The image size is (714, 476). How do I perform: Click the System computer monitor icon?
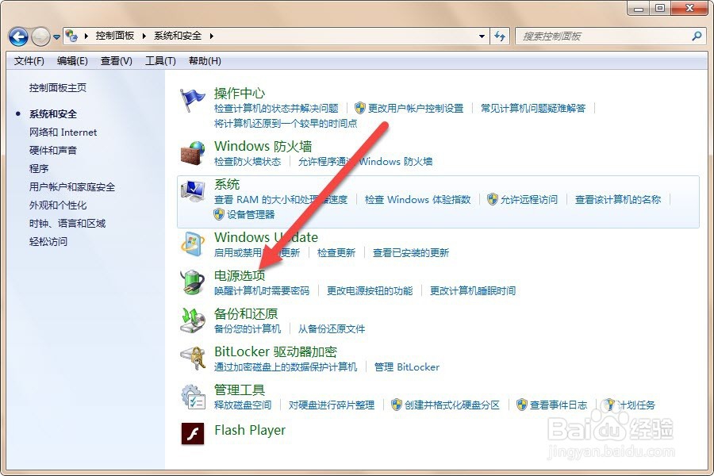pyautogui.click(x=193, y=191)
